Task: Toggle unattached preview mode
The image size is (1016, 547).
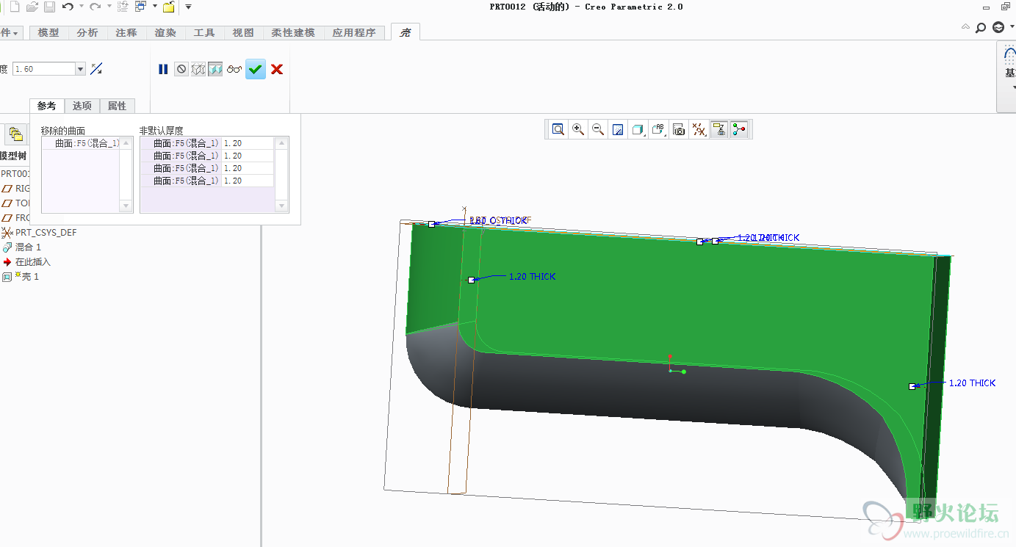Action: (x=198, y=69)
